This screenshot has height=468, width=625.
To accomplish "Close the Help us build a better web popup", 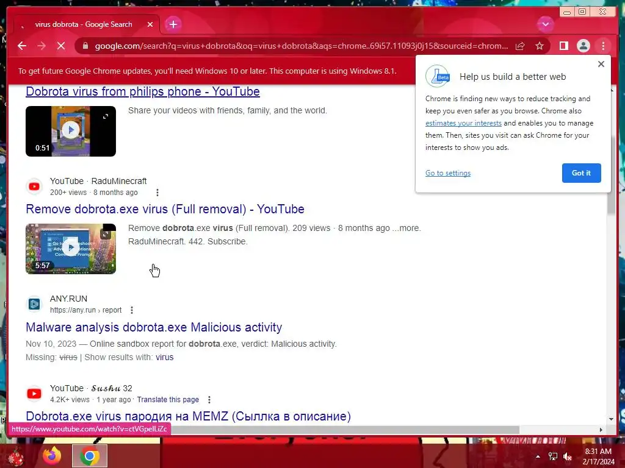I will click(x=601, y=64).
